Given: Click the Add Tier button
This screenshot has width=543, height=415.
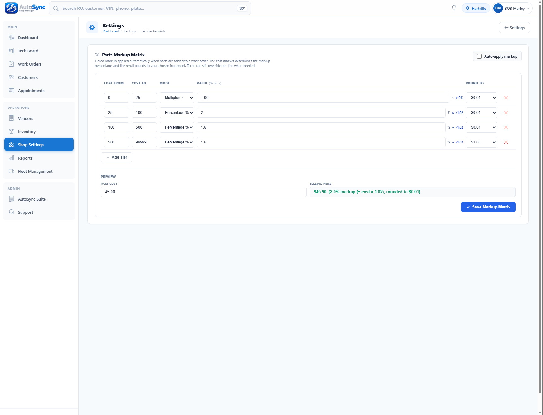Looking at the screenshot, I should point(117,157).
